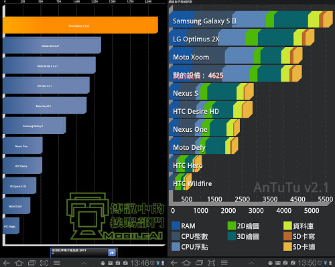Viewport: 335px width, 267px height.
Task: Select the orange 'Your device 2134' bar
Action: click(80, 25)
